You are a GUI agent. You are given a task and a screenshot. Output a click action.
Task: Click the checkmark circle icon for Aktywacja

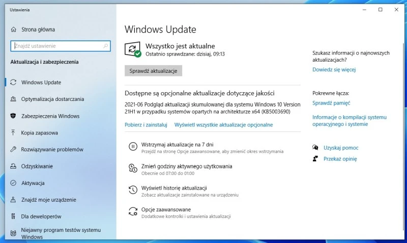point(13,183)
